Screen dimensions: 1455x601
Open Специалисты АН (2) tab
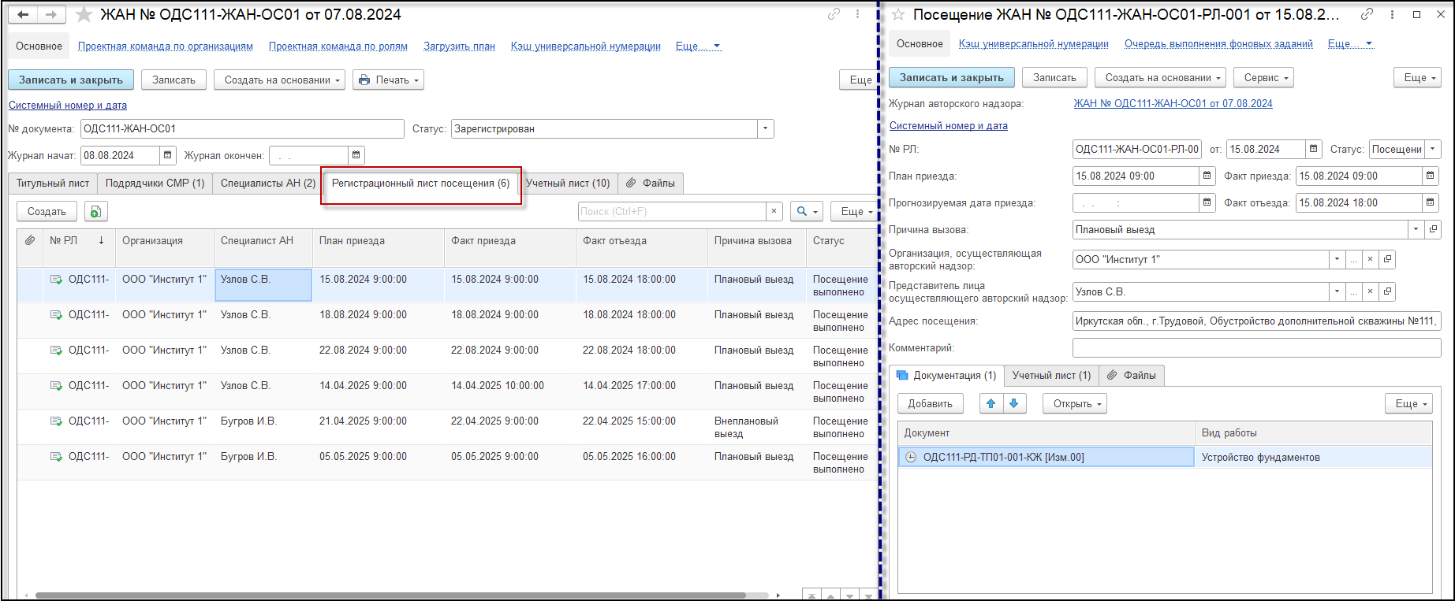coord(267,183)
